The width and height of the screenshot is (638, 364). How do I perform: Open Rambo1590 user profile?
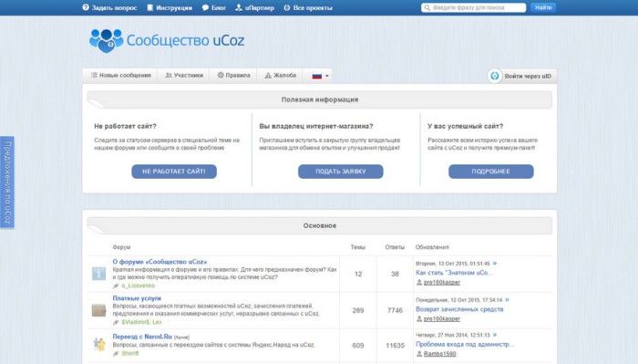440,354
